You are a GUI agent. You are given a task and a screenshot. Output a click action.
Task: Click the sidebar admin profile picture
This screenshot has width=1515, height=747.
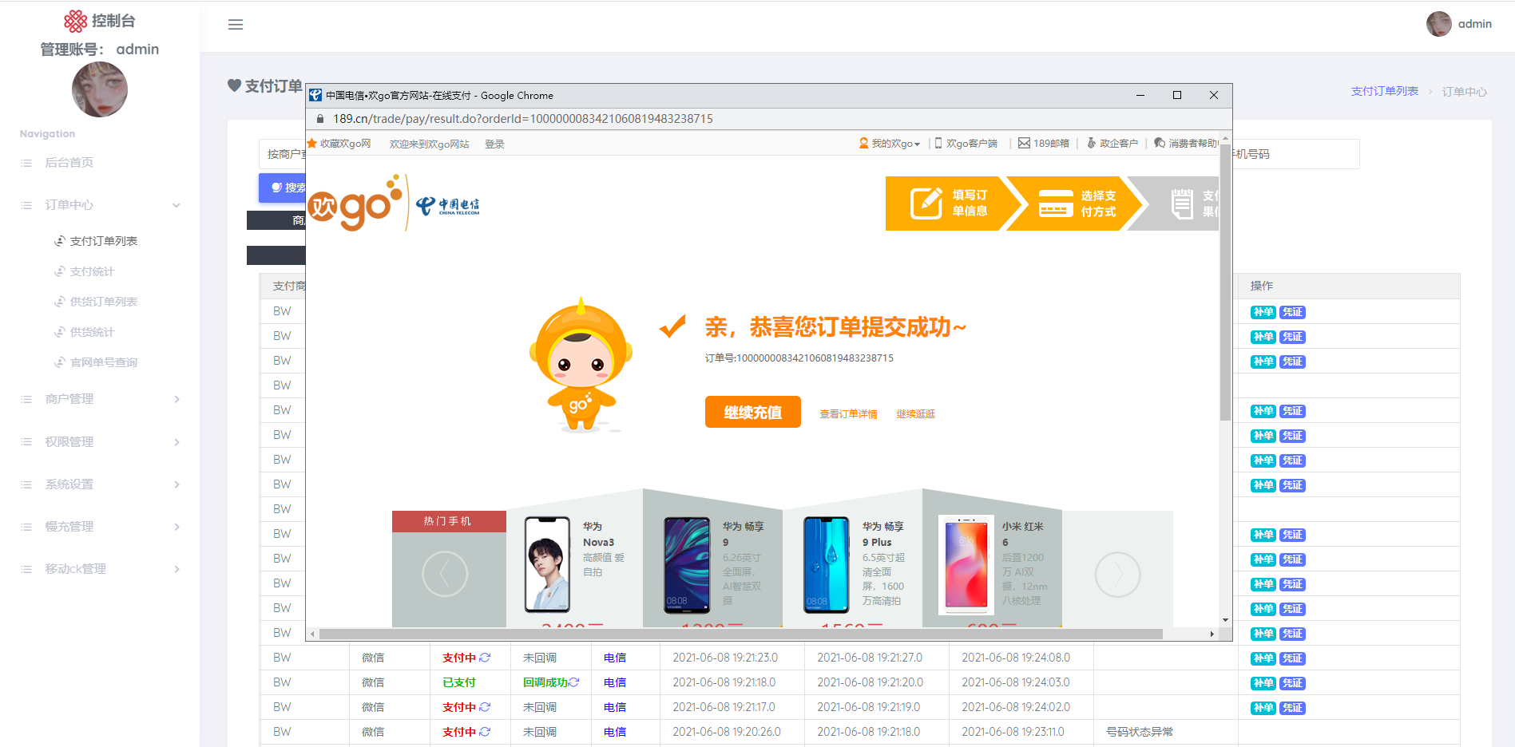coord(100,89)
